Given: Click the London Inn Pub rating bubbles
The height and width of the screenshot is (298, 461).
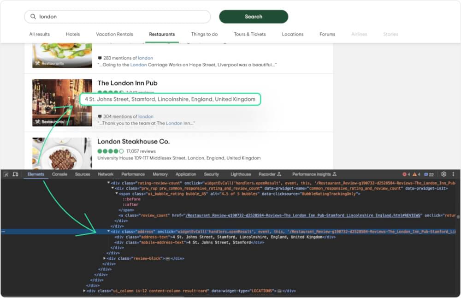Looking at the screenshot, I should [x=110, y=92].
